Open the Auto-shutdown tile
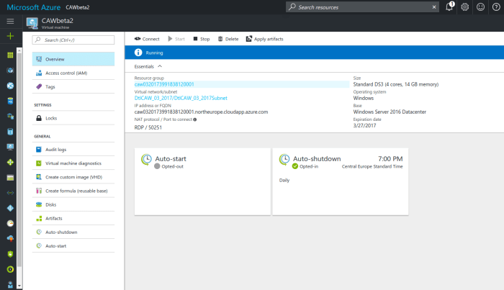The image size is (504, 290). click(x=341, y=181)
